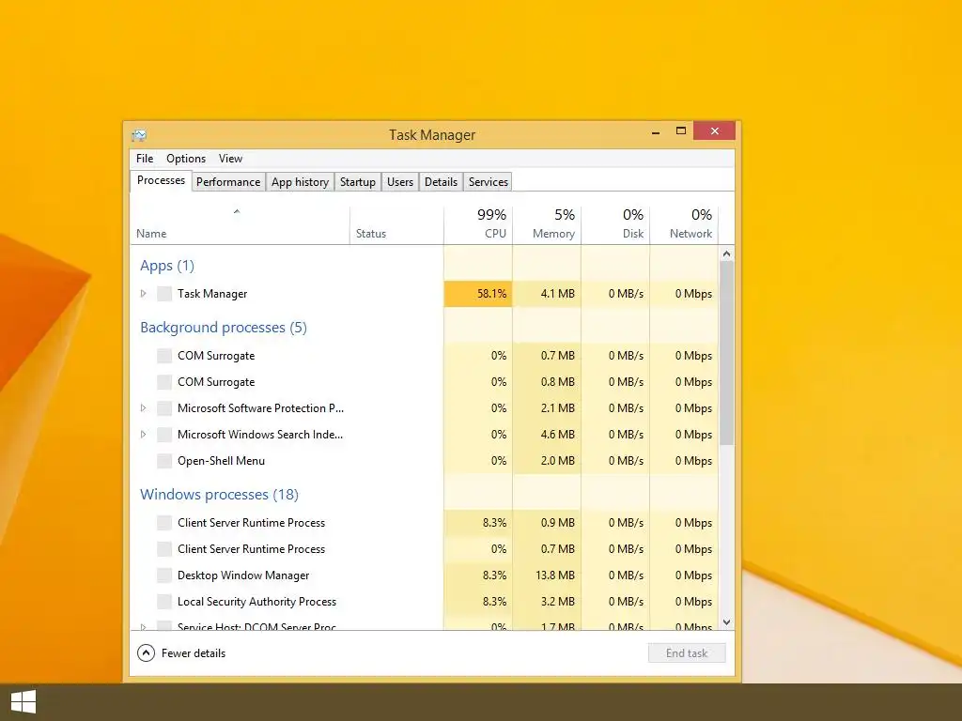Click the End task button
This screenshot has height=721, width=962.
687,653
